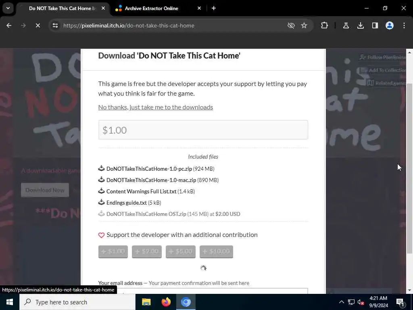Click DoNOTTakeThisCatHome-1.0-pc.zip file name
The height and width of the screenshot is (310, 413).
pos(149,169)
